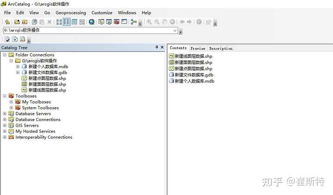This screenshot has height=195, width=333.
Task: Go up one level in the catalog
Action: (7, 22)
